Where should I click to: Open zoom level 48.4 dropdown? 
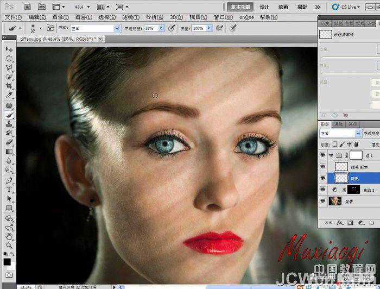tap(88, 7)
